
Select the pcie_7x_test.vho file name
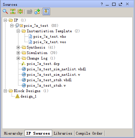coord(49,37)
